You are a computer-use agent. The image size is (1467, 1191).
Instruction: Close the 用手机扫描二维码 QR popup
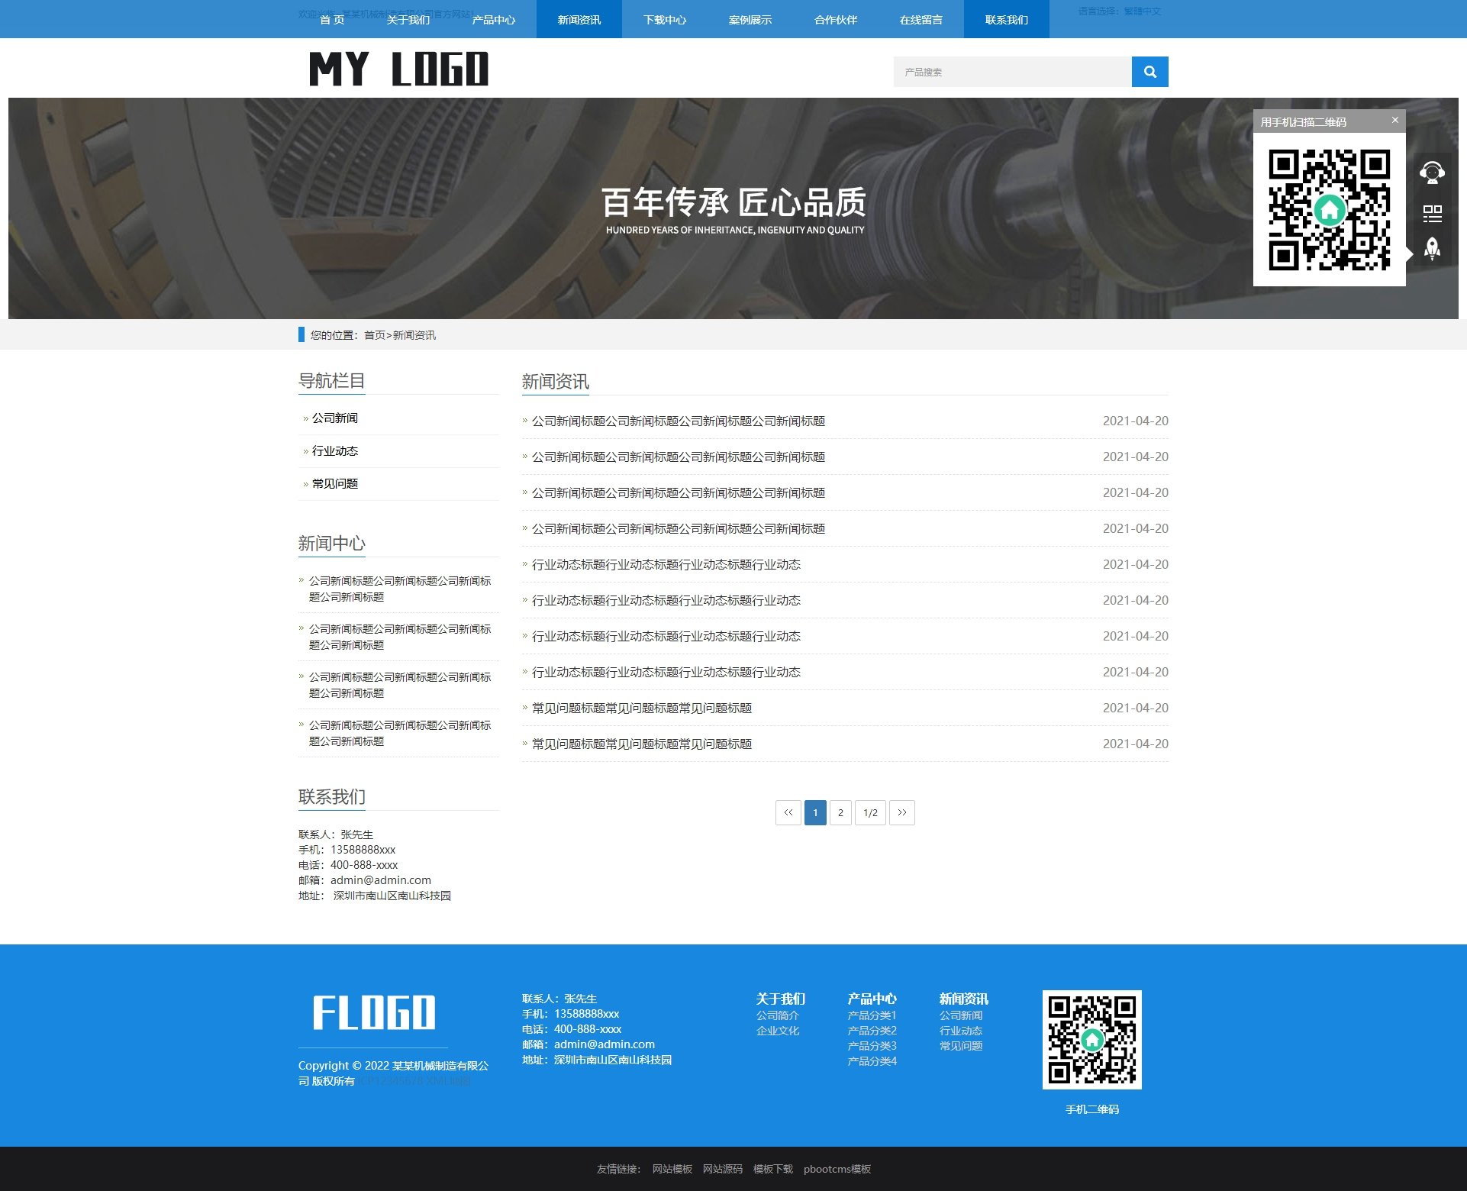tap(1396, 120)
